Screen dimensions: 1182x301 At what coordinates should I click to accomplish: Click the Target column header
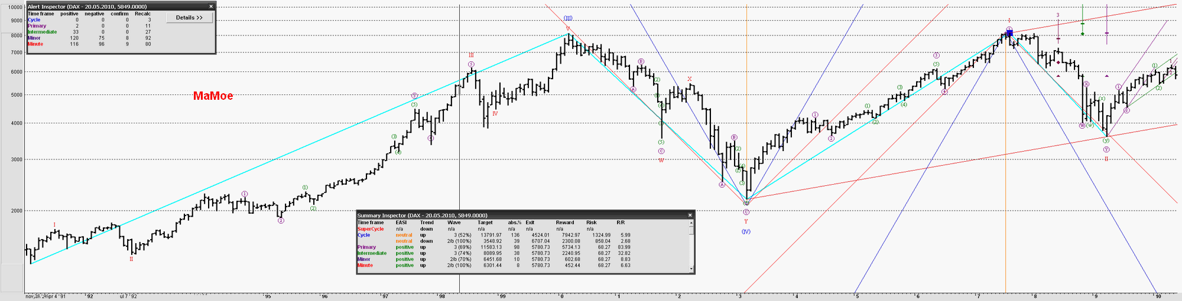point(486,223)
